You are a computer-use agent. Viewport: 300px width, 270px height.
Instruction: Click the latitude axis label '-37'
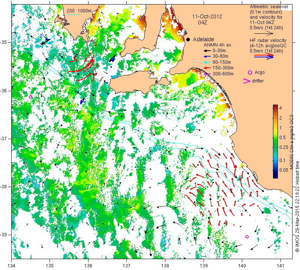click(4, 138)
